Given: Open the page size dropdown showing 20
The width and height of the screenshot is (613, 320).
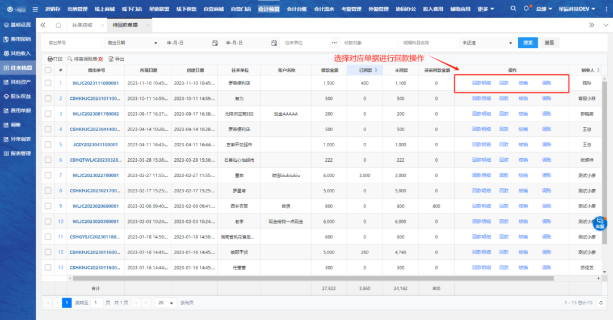Looking at the screenshot, I should pos(166,303).
